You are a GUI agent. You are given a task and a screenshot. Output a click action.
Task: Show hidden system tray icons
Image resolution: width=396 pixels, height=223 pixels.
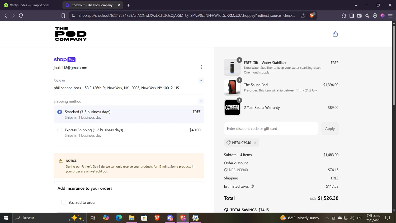[327, 218]
